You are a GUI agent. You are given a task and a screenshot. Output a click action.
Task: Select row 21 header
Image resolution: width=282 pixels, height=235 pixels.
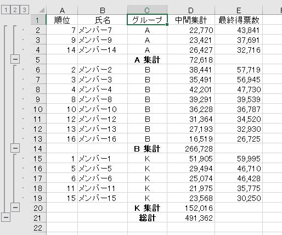38,217
